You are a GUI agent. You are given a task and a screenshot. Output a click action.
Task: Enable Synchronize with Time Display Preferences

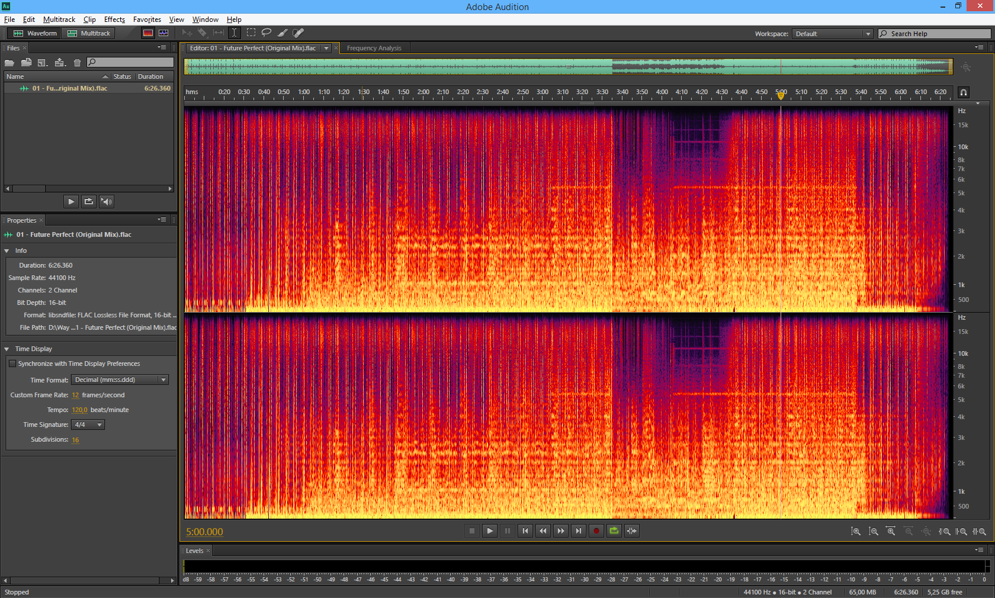tap(12, 364)
